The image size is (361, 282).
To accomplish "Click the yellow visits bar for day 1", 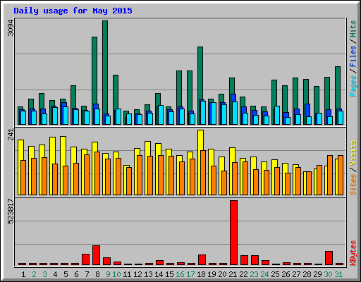I will pos(20,149).
